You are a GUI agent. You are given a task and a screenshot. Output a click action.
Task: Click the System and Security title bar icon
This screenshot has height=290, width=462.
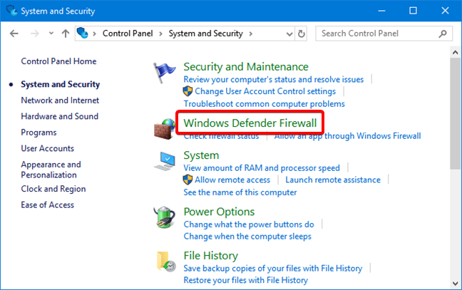(x=12, y=11)
